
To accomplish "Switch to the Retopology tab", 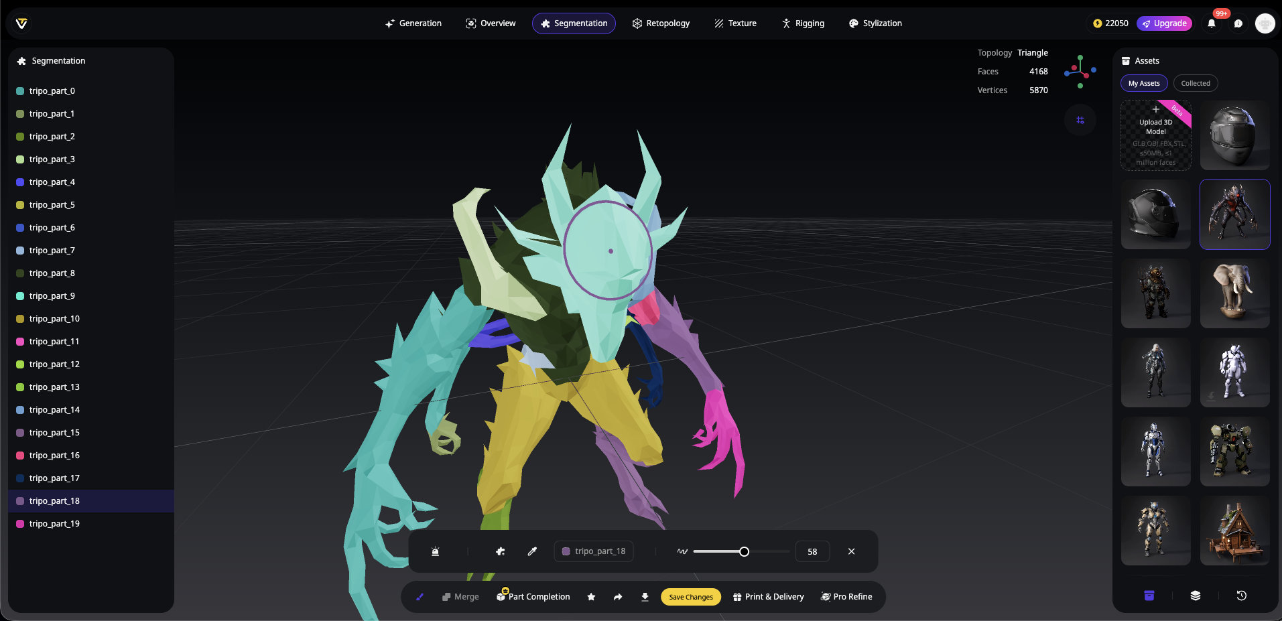I will [x=661, y=23].
